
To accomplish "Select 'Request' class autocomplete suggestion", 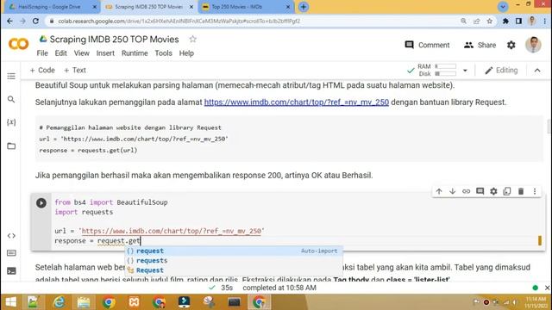I will (234, 270).
